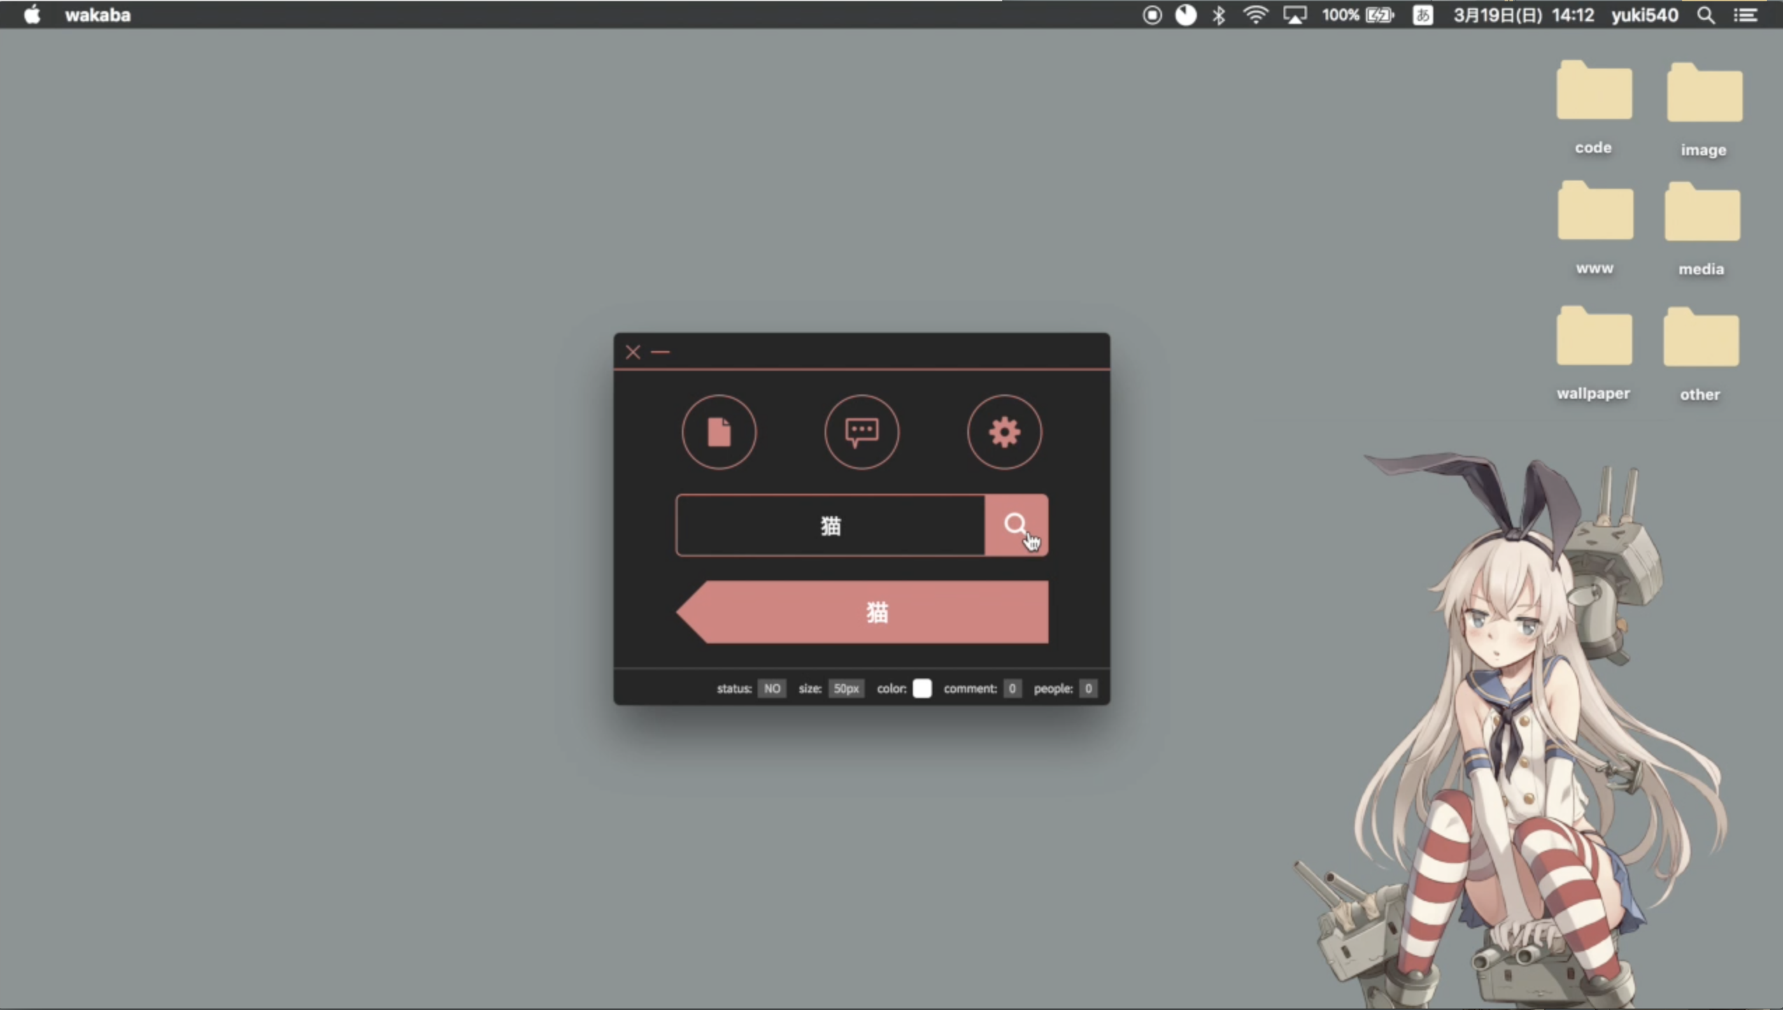
Task: Click the comment count value
Action: 1011,688
